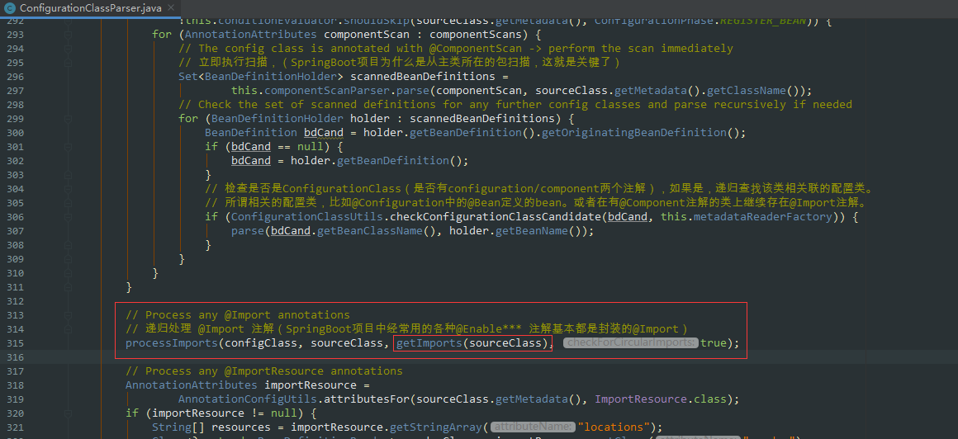Click the comment "// Process any @ImportResource annotations"

pos(264,371)
